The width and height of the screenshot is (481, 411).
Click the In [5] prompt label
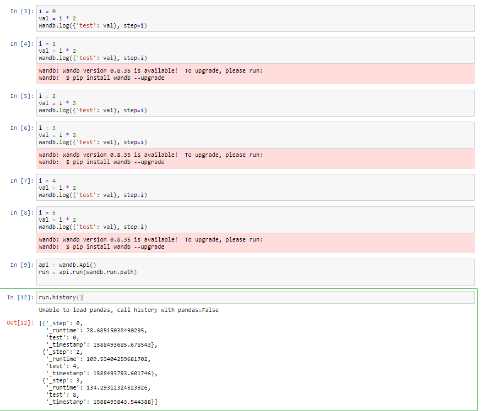[x=21, y=95]
